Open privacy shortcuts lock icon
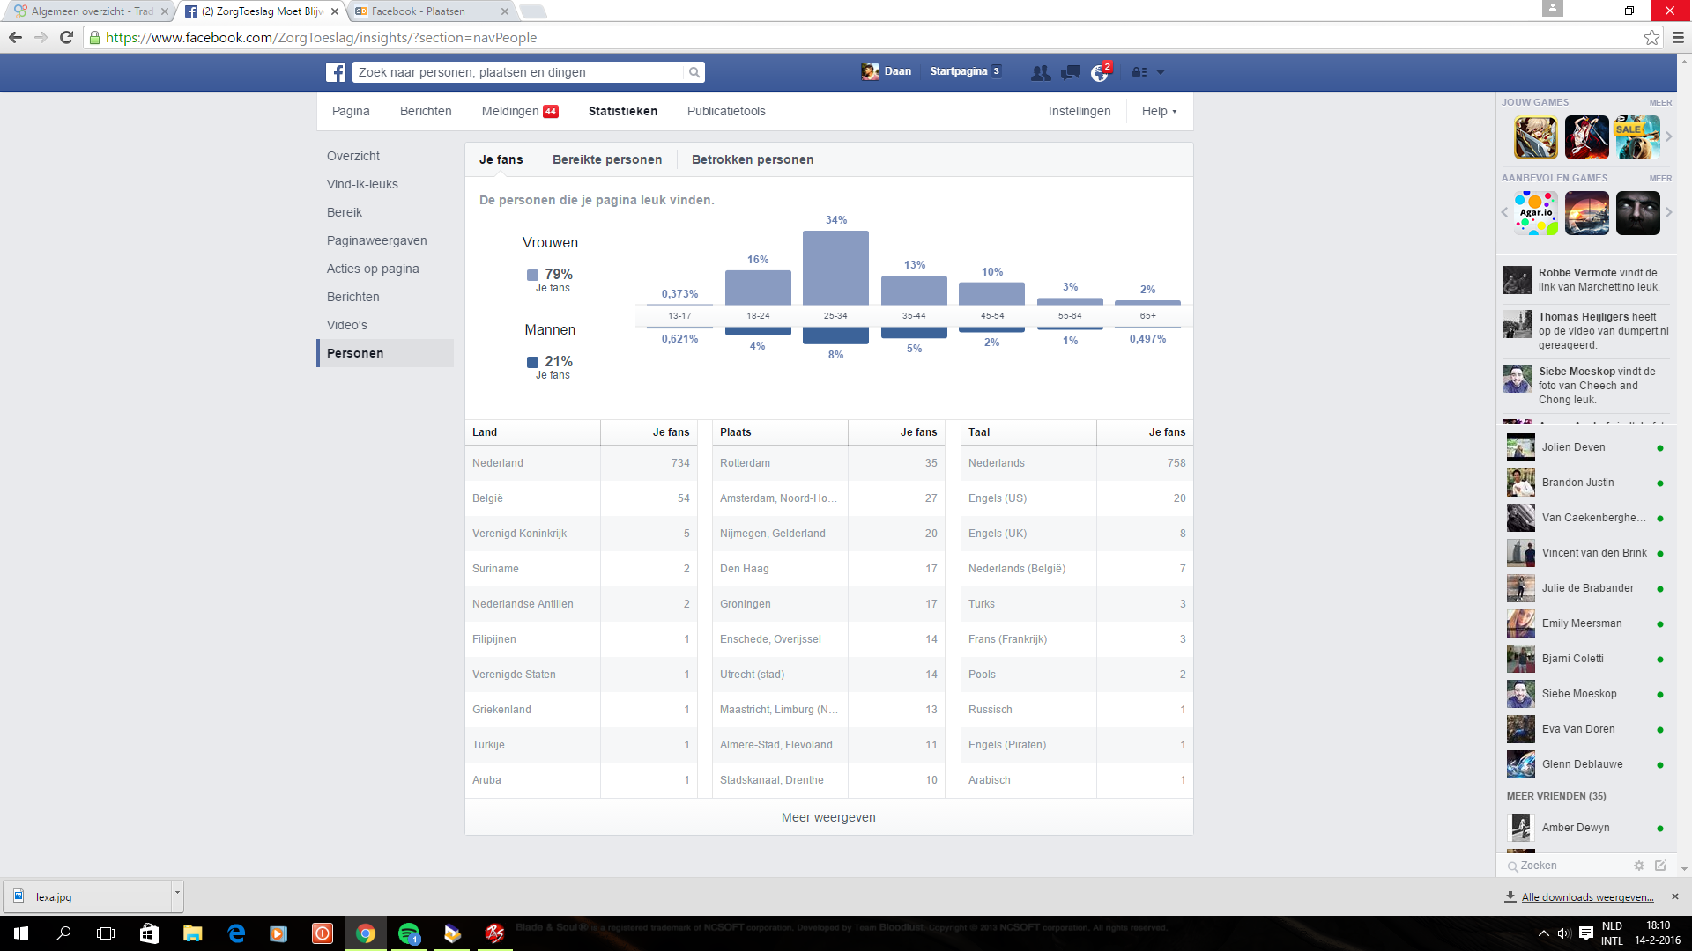The height and width of the screenshot is (951, 1692). 1139,72
